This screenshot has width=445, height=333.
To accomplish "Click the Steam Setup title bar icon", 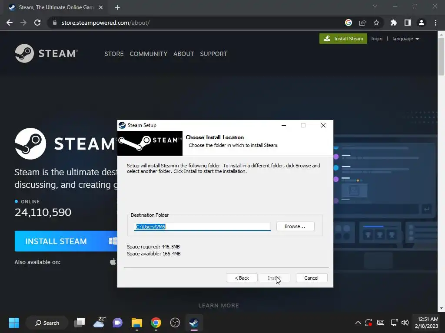I will [122, 125].
